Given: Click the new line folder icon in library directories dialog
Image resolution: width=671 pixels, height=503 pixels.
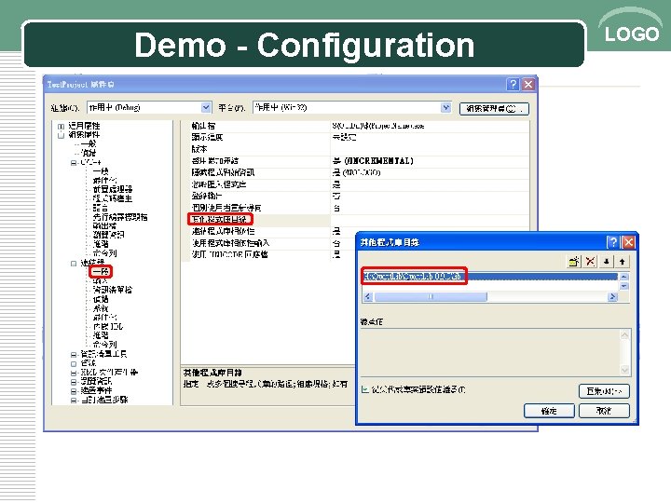Looking at the screenshot, I should 574,262.
